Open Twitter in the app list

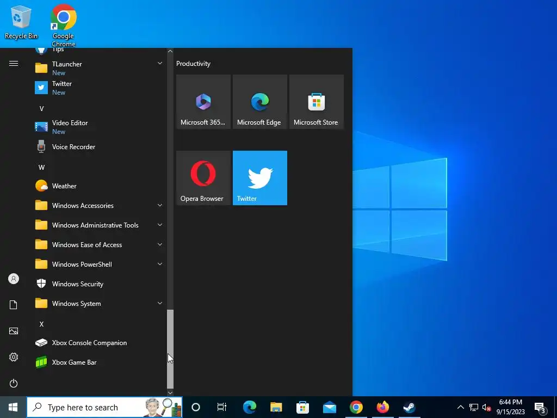[98, 88]
